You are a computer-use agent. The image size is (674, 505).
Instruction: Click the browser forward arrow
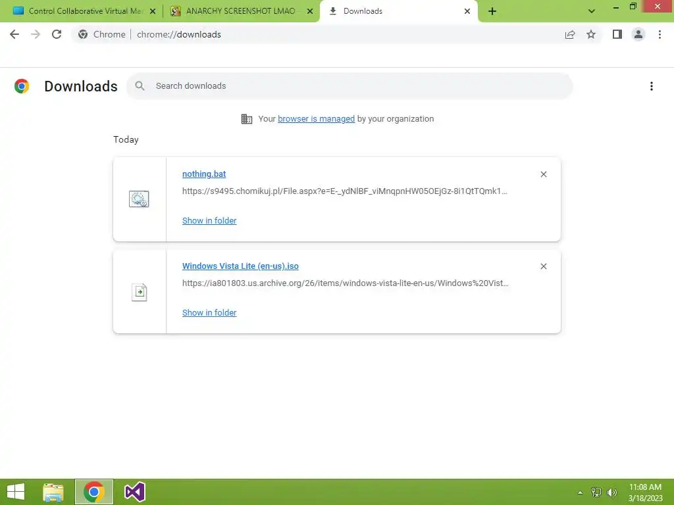36,34
